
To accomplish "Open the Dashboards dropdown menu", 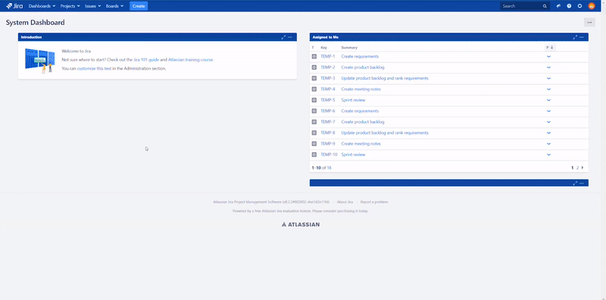I will 42,6.
